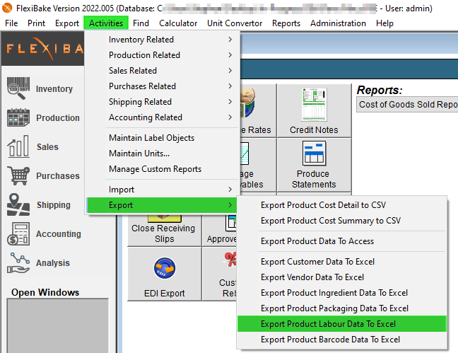The image size is (458, 353).
Task: Click the Production calendar icon
Action: [18, 117]
